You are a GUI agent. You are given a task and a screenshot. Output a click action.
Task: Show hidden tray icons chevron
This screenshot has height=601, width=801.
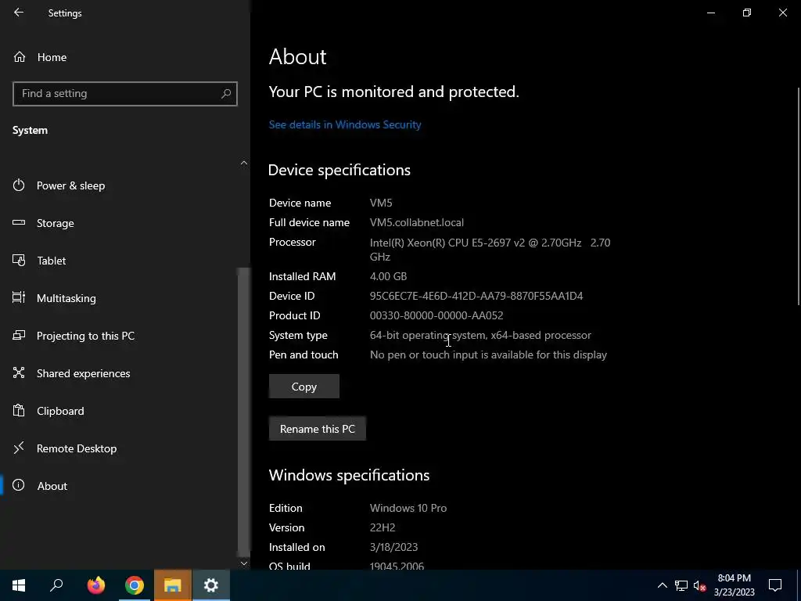(x=662, y=585)
